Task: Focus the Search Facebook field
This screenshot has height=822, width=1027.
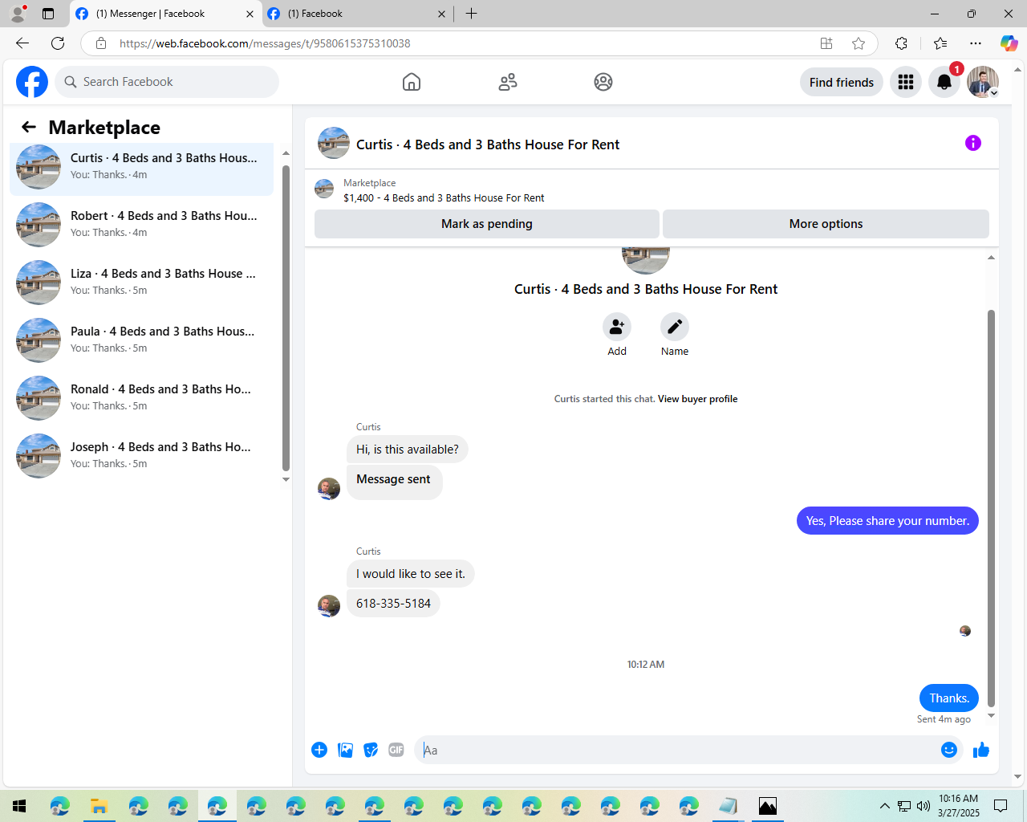Action: point(167,82)
